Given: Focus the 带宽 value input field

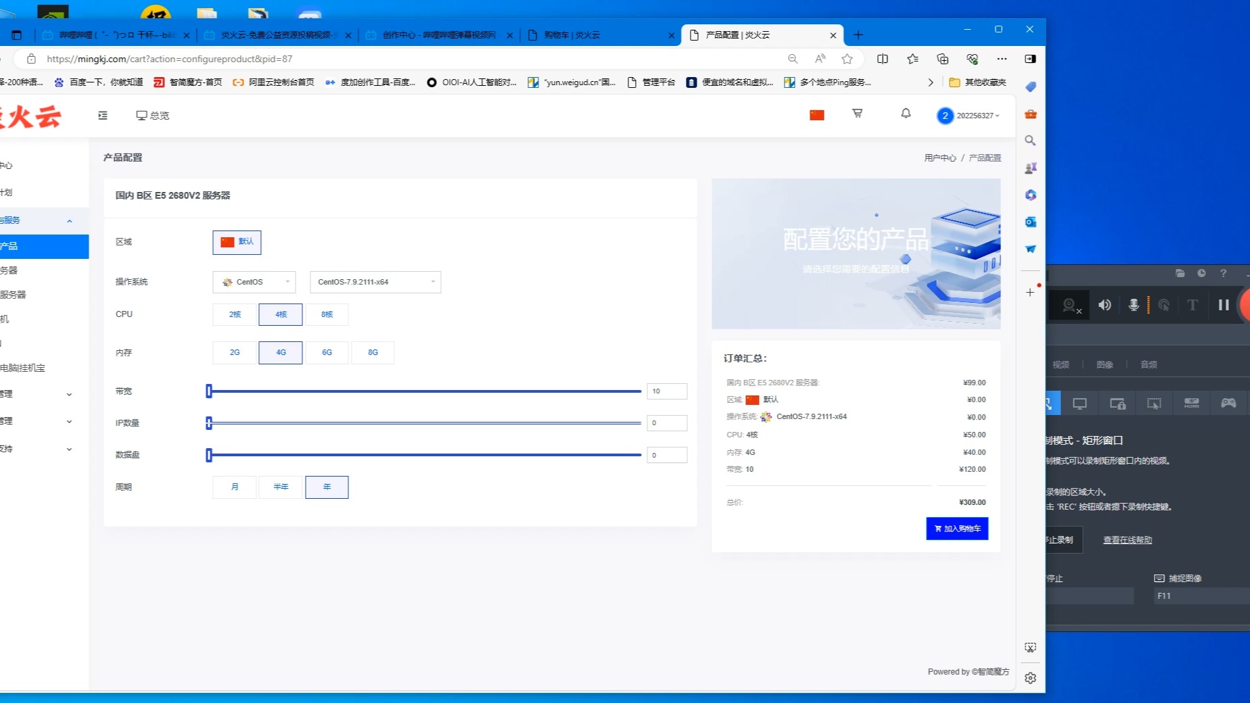Looking at the screenshot, I should click(667, 391).
